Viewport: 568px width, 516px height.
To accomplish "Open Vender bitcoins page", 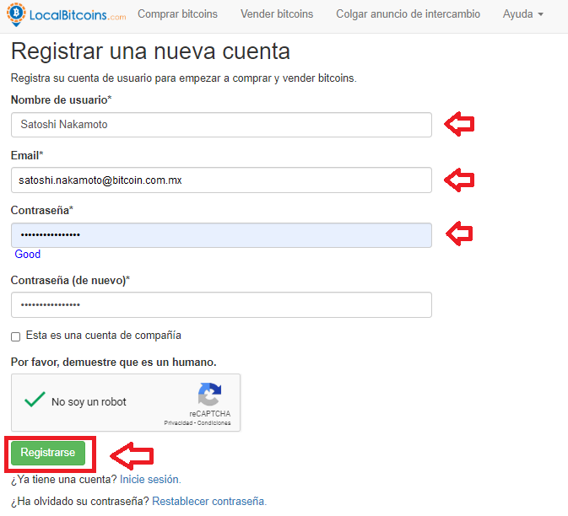I will 277,14.
